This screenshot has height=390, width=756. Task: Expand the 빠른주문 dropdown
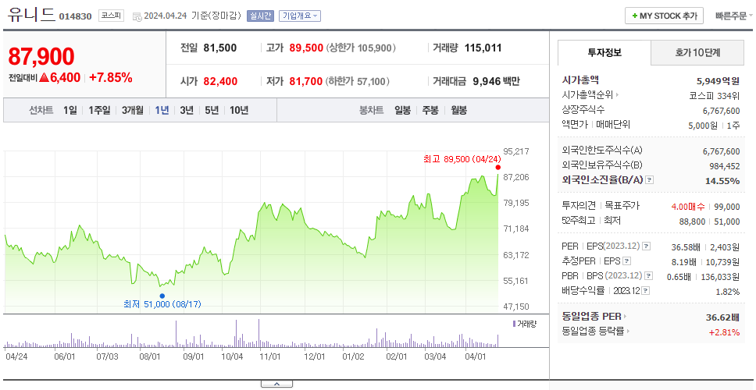click(x=735, y=16)
